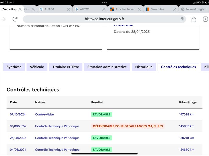Go forward with the arrow icon
Screen dimensions: 209x156
click(x=3, y=19)
